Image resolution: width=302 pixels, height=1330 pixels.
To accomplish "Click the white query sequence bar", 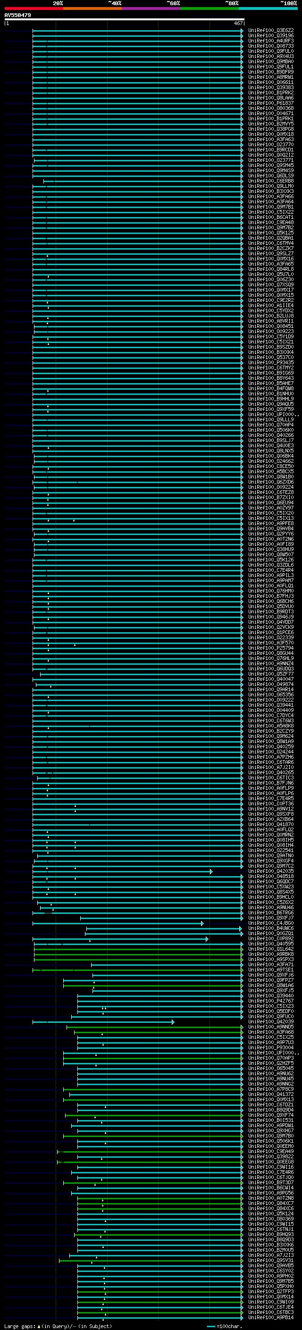I will click(125, 19).
